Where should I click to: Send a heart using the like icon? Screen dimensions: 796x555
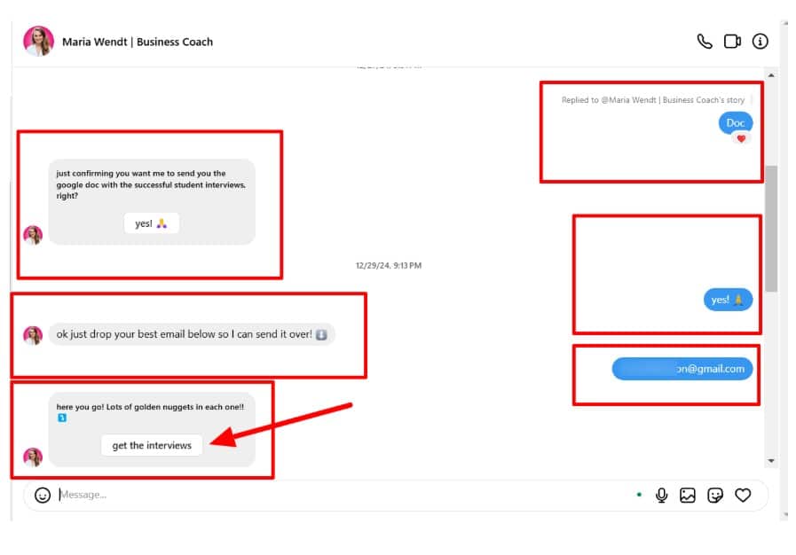tap(743, 496)
